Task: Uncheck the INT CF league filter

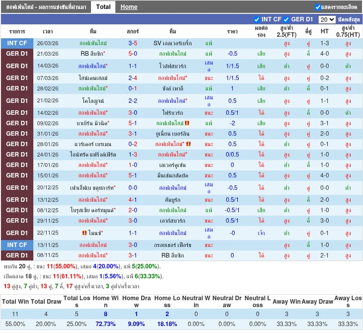Action: click(x=257, y=19)
